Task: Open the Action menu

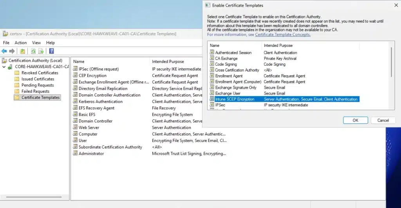Action: pos(20,43)
